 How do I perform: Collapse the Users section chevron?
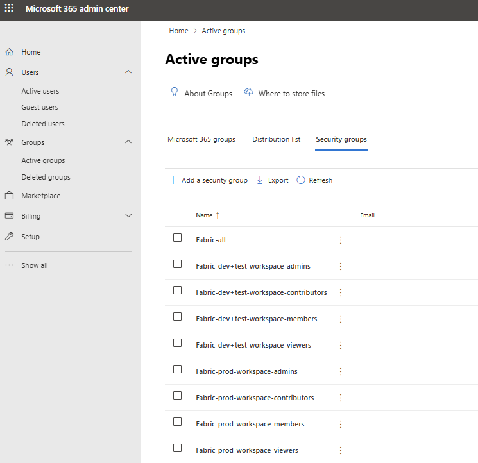pos(128,72)
